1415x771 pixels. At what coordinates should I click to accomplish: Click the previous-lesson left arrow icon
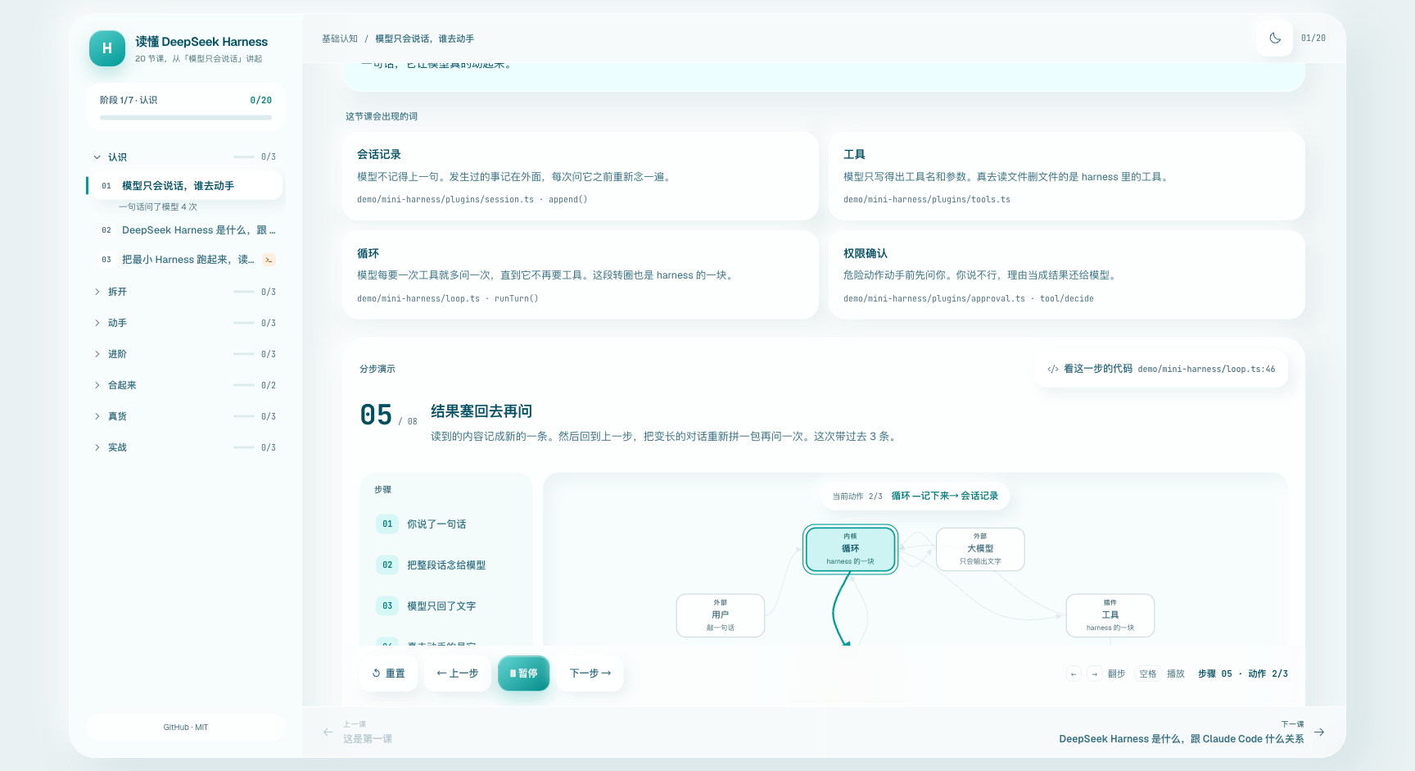[x=328, y=732]
